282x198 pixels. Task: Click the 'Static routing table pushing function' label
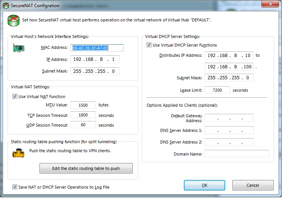click(64, 142)
